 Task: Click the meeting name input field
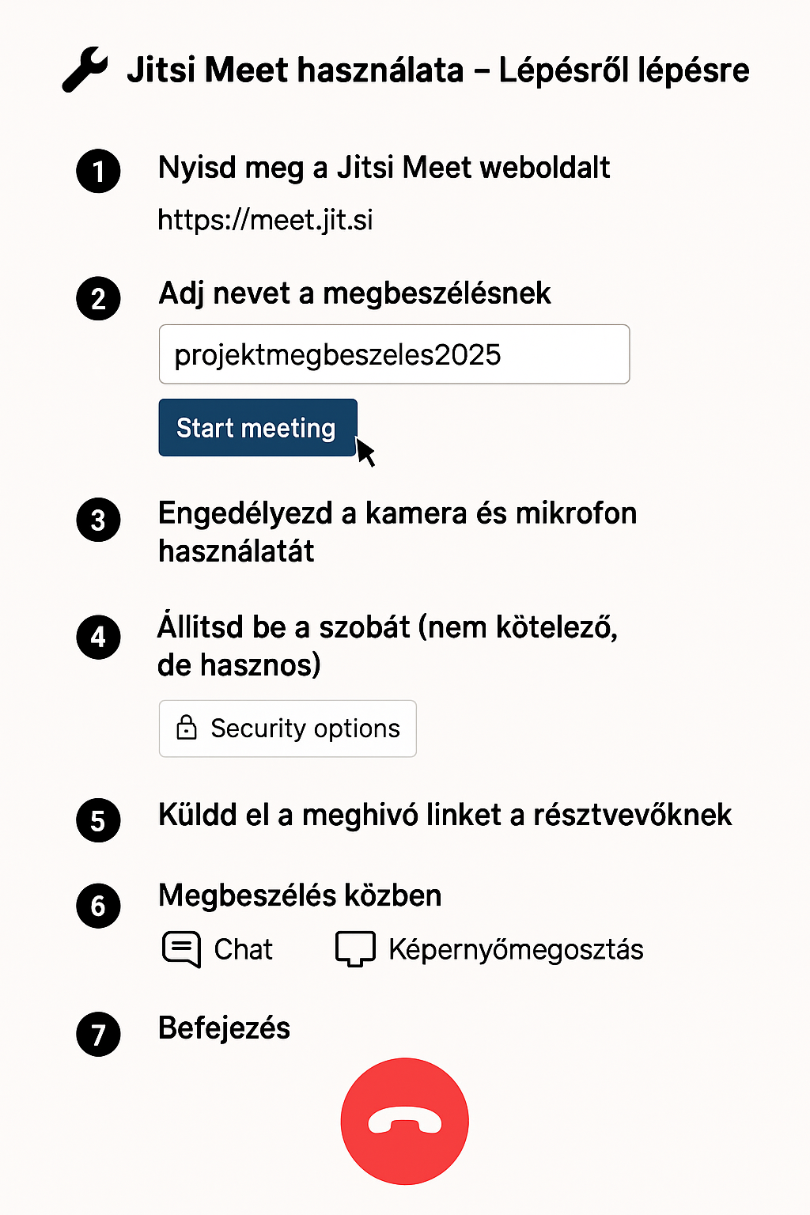[394, 354]
